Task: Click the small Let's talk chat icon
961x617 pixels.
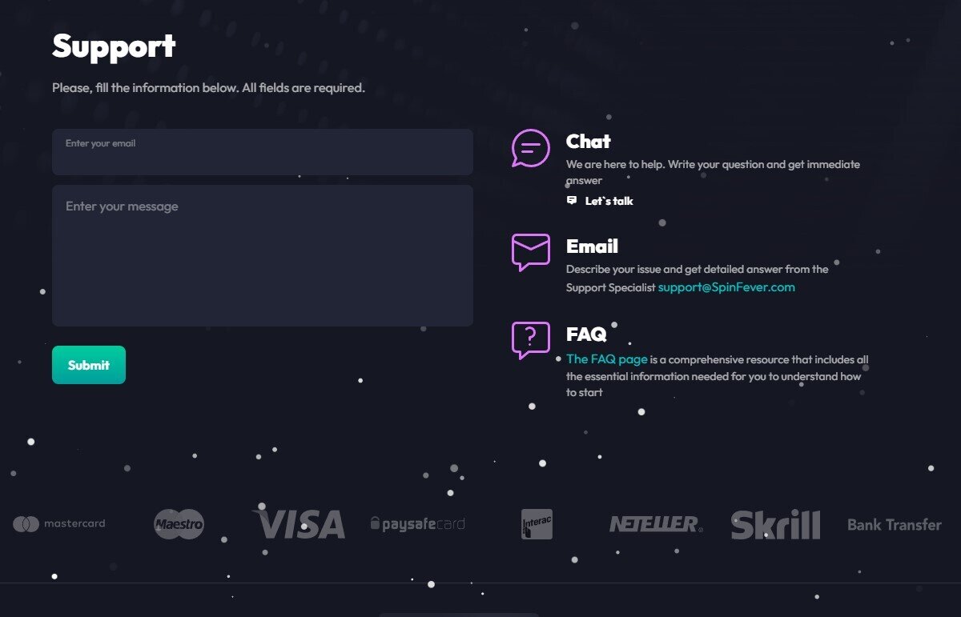Action: pyautogui.click(x=572, y=201)
